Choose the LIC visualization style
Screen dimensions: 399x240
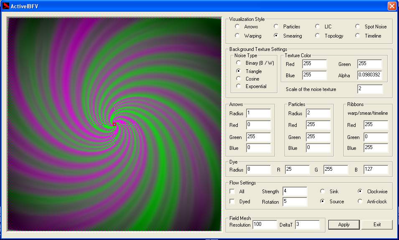pyautogui.click(x=318, y=27)
